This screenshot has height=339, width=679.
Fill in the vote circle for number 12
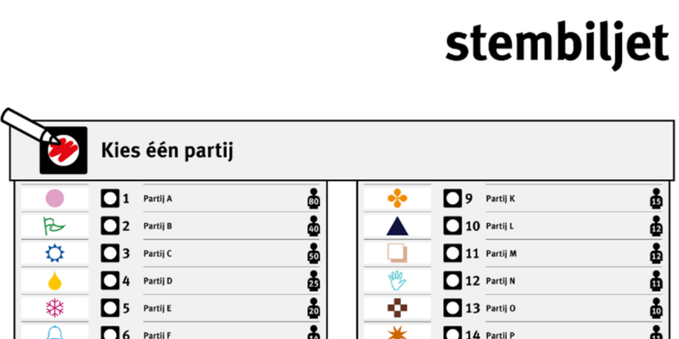[453, 281]
